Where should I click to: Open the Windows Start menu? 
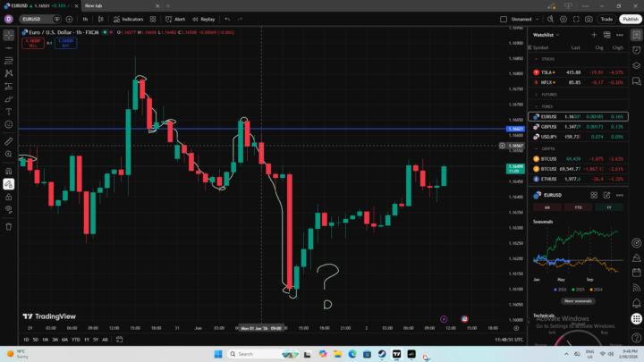point(218,354)
